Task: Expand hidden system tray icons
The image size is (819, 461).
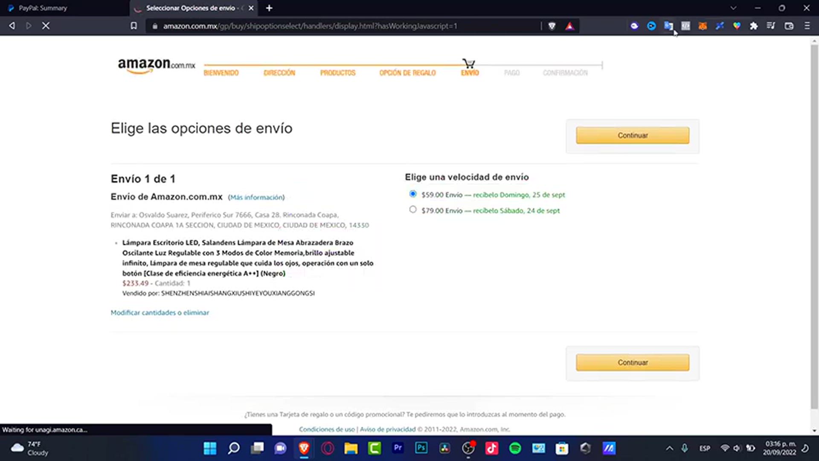Action: [669, 448]
